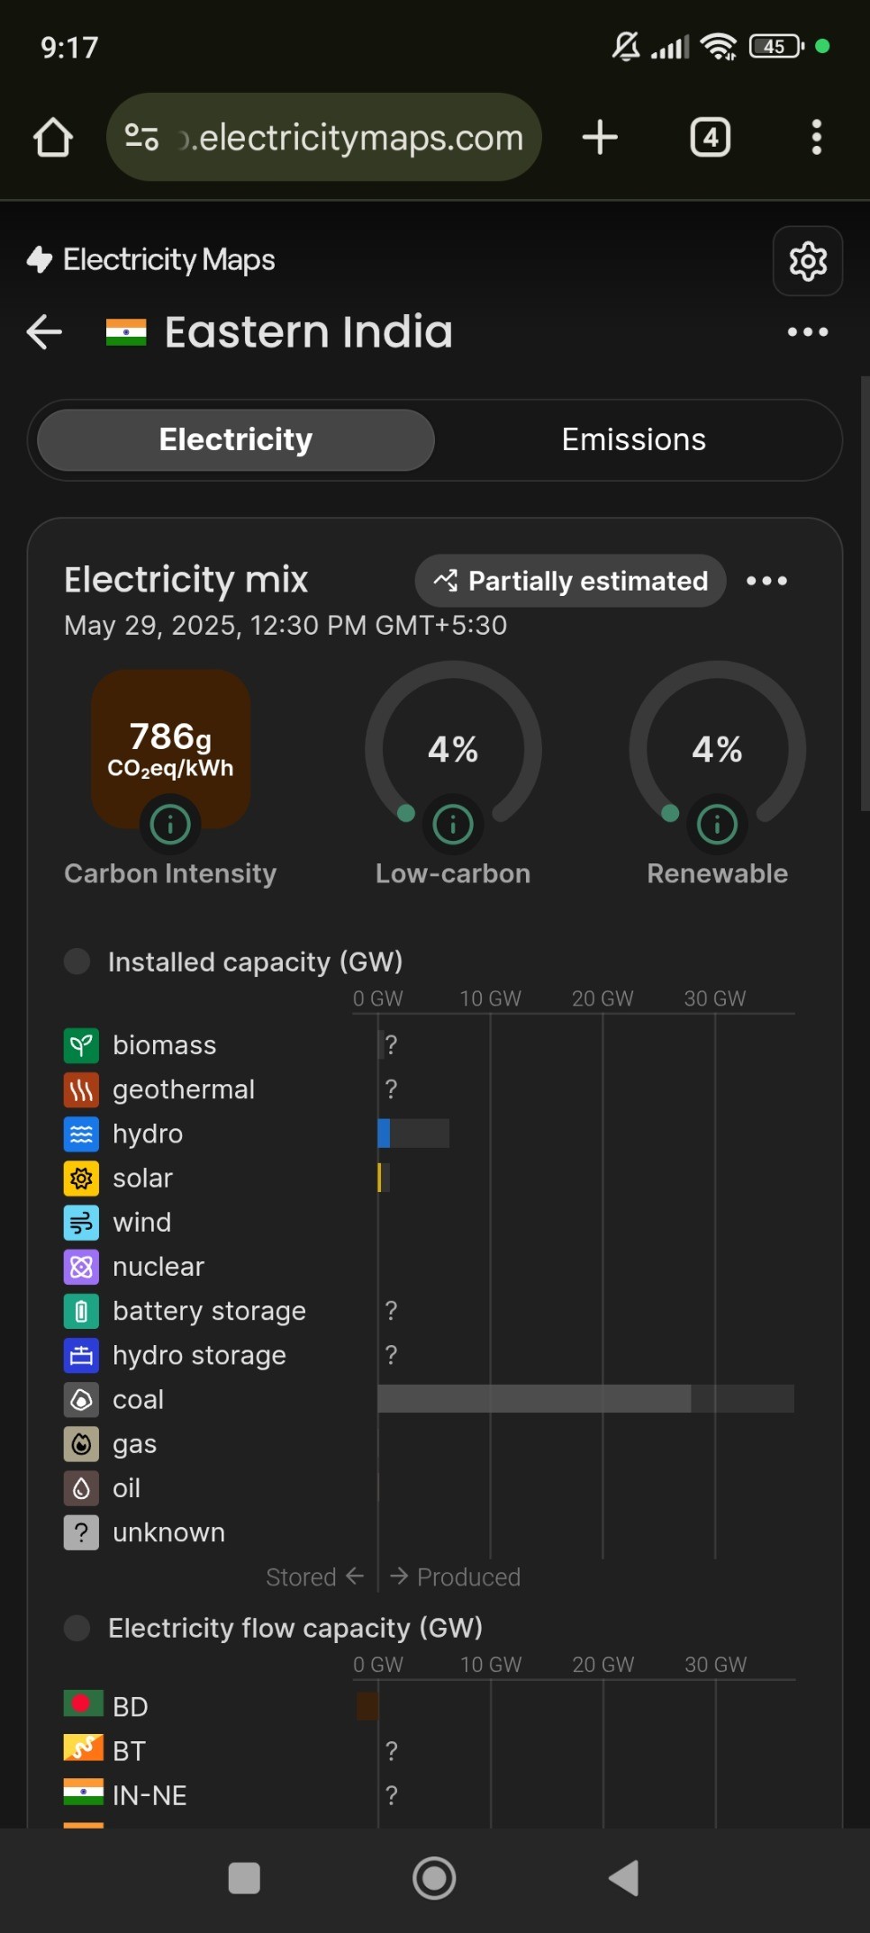Image resolution: width=870 pixels, height=1933 pixels.
Task: Click the hydro source icon
Action: pos(81,1134)
